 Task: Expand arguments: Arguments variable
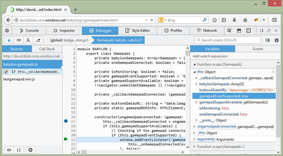pos(194,139)
